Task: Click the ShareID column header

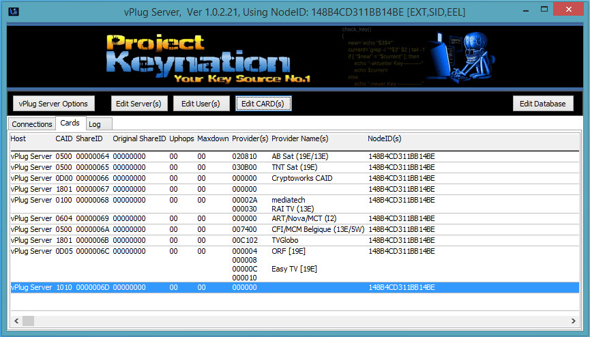Action: [x=89, y=138]
